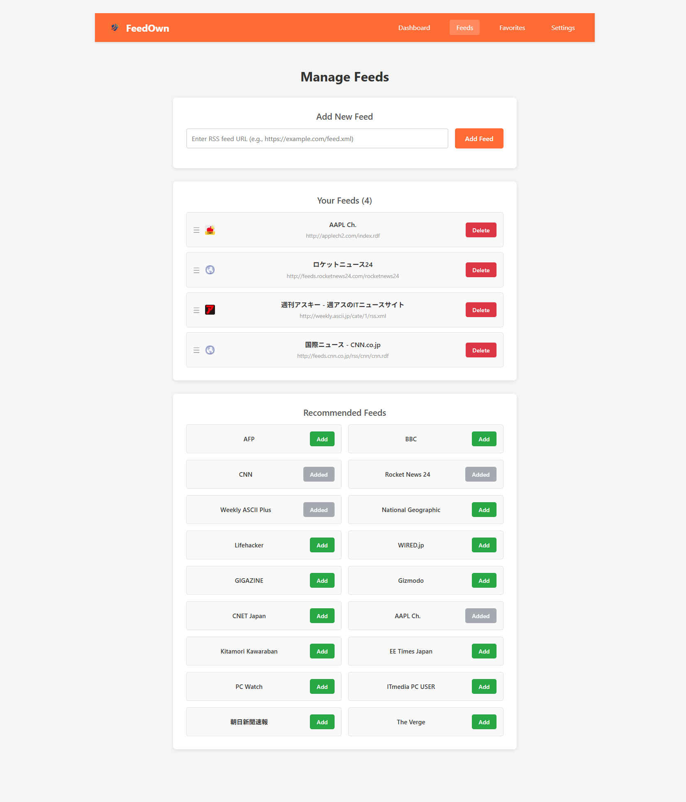Add the National Geographic feed

(x=484, y=510)
